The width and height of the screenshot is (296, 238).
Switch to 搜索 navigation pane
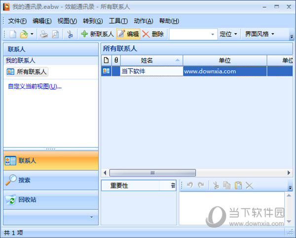[51, 180]
